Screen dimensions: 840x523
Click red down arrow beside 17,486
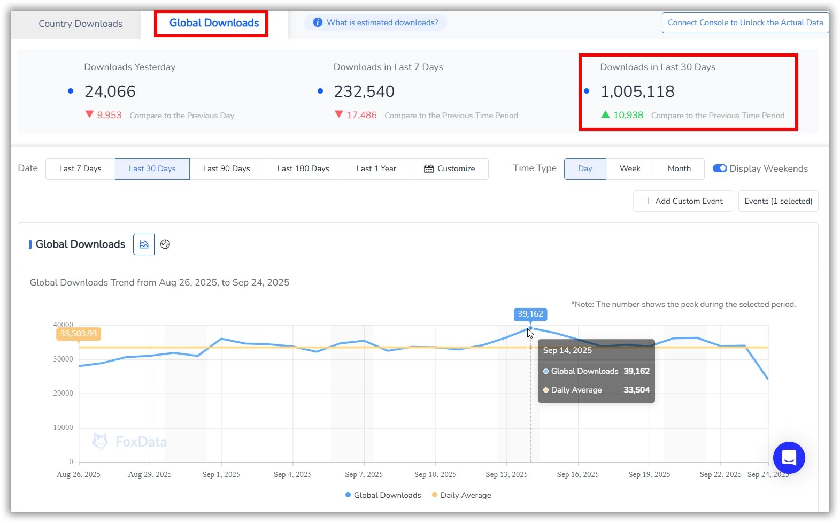click(338, 114)
